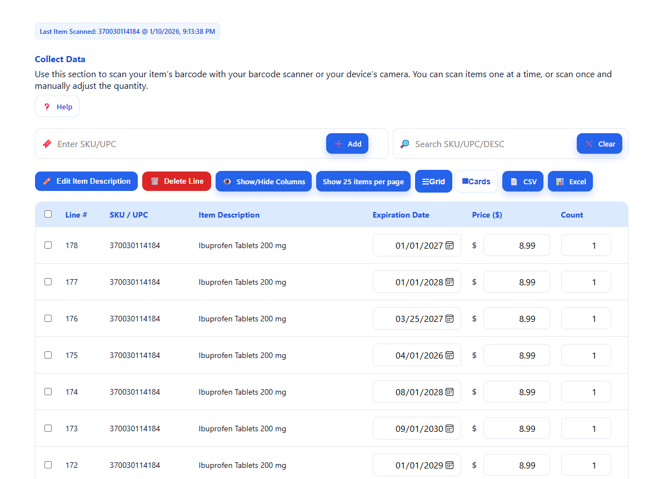Click the CSV export icon
The image size is (649, 479).
513,181
